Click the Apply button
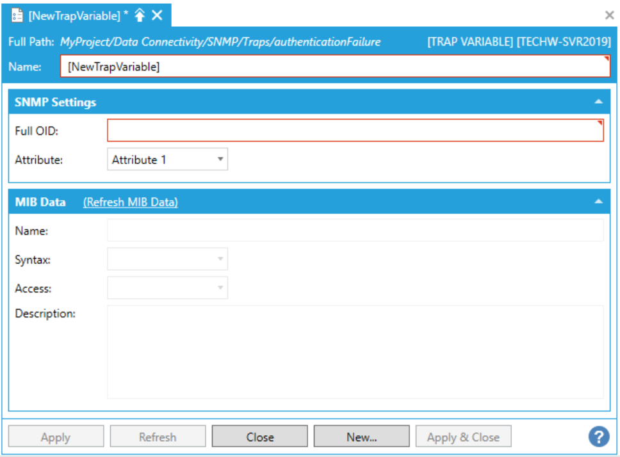620x457 pixels. (x=56, y=437)
